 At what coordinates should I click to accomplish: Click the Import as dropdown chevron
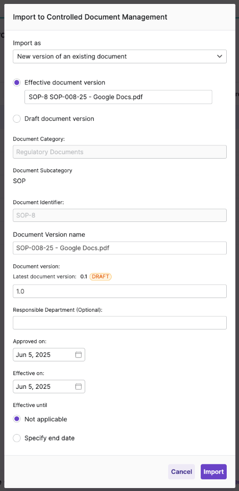click(x=219, y=56)
